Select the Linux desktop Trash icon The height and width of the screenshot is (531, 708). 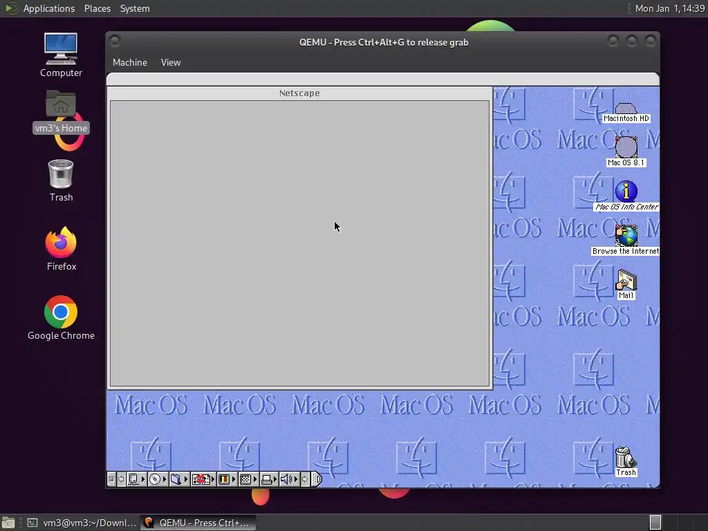61,180
